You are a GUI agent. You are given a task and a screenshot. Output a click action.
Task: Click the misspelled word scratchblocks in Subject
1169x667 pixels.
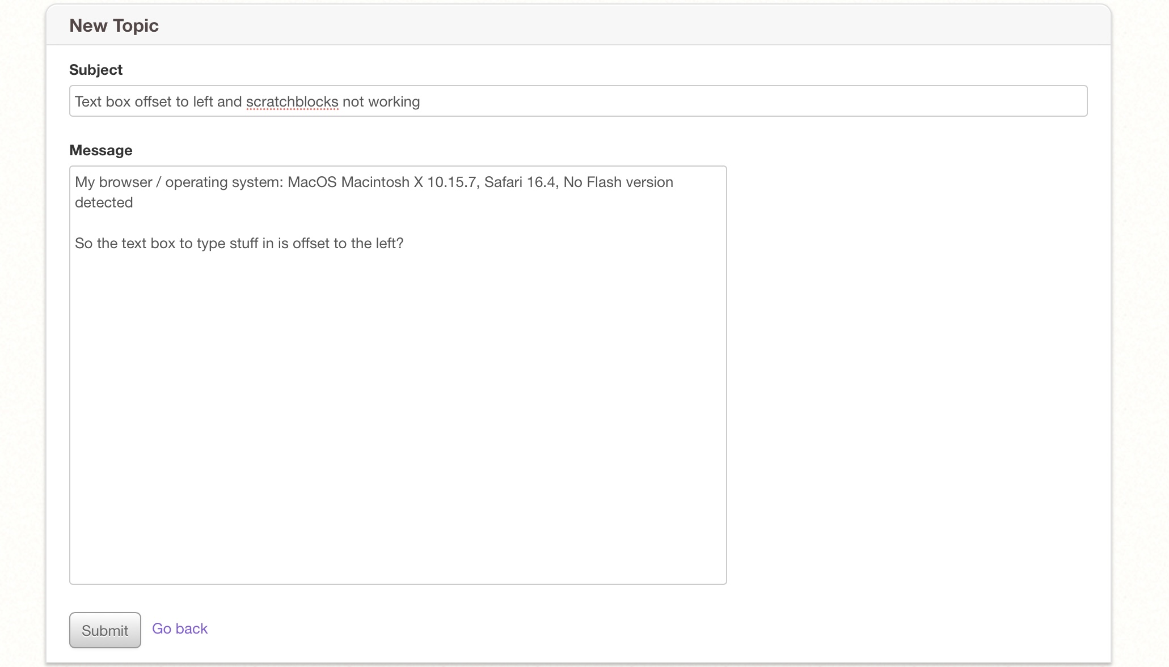point(292,102)
